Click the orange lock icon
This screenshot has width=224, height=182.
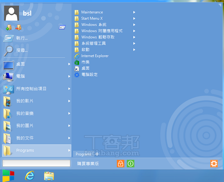(x=120, y=163)
